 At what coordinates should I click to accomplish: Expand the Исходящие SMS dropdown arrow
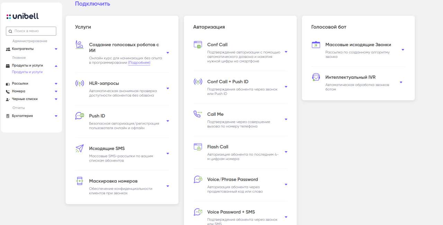(168, 154)
